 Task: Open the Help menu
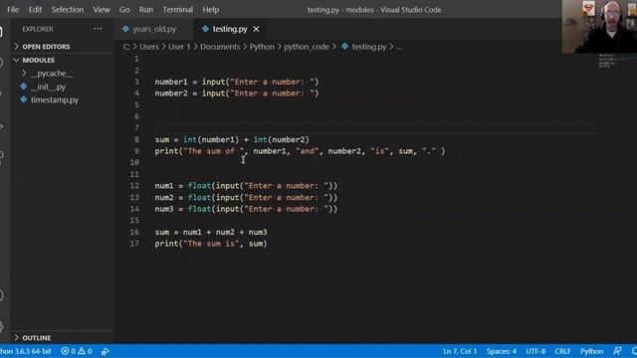(x=210, y=9)
